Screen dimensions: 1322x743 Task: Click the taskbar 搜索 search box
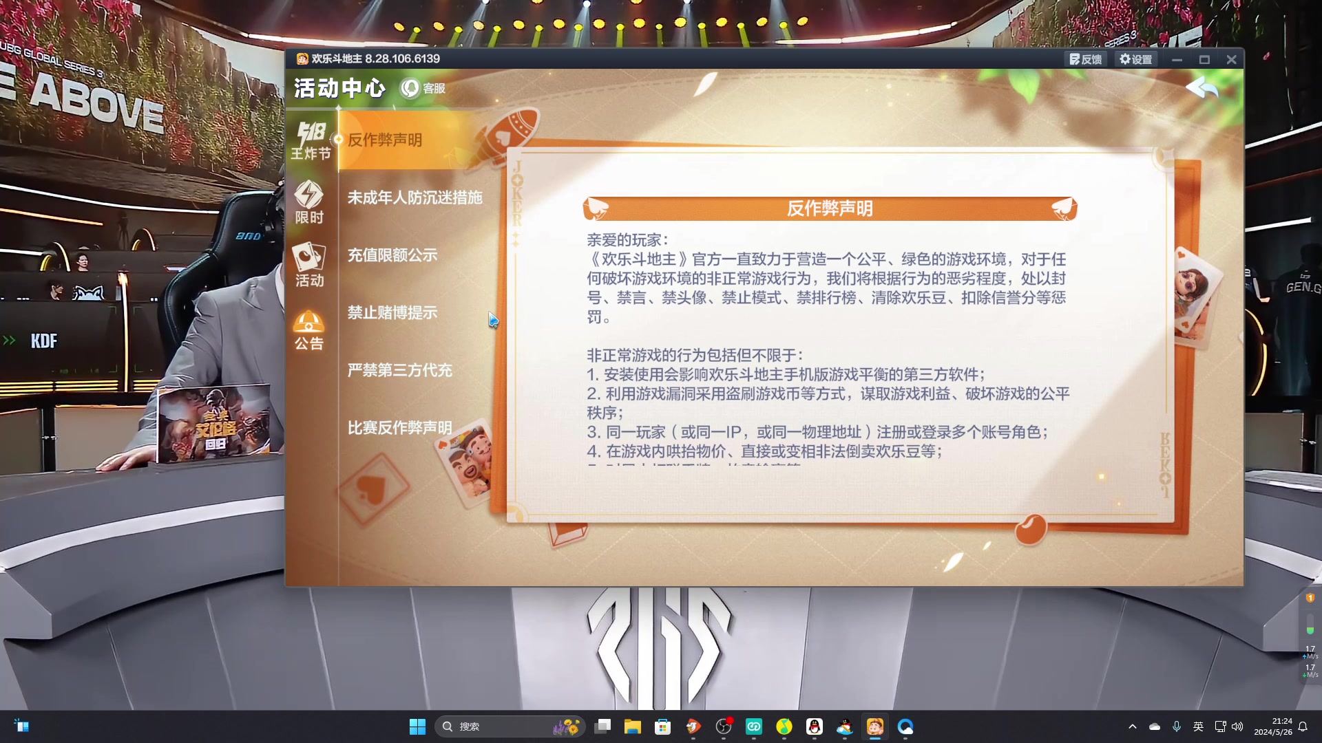pos(510,726)
